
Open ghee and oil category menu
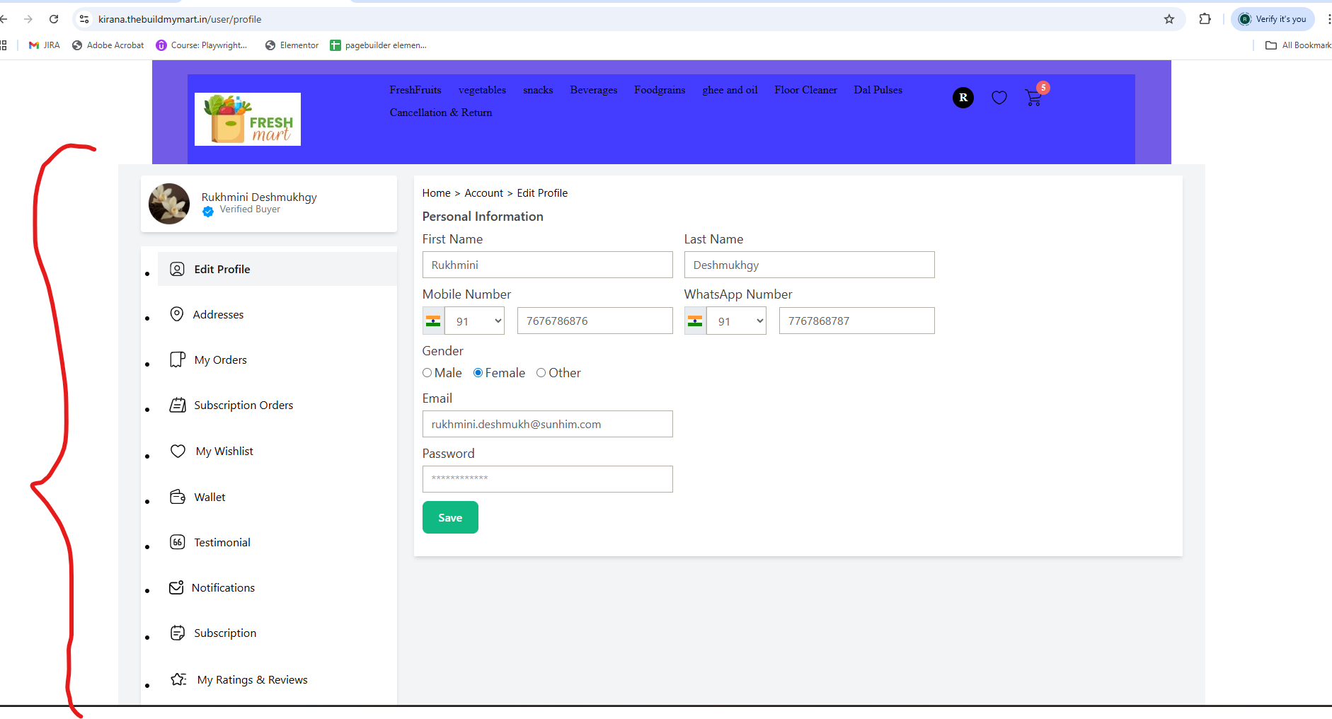point(730,90)
